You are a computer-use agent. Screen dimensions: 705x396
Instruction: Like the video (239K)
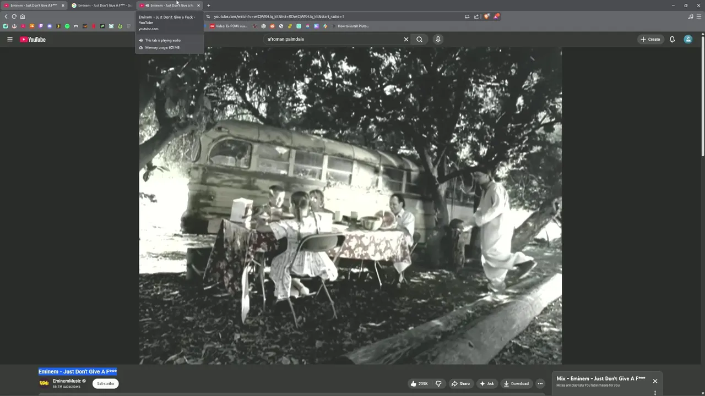click(x=419, y=383)
